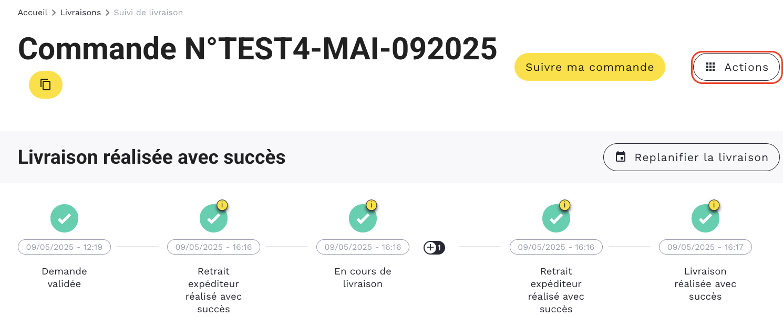Screen dimensions: 783x317
Task: Click info badge on 16:17 Livraison réalisée step
Action: pos(714,205)
